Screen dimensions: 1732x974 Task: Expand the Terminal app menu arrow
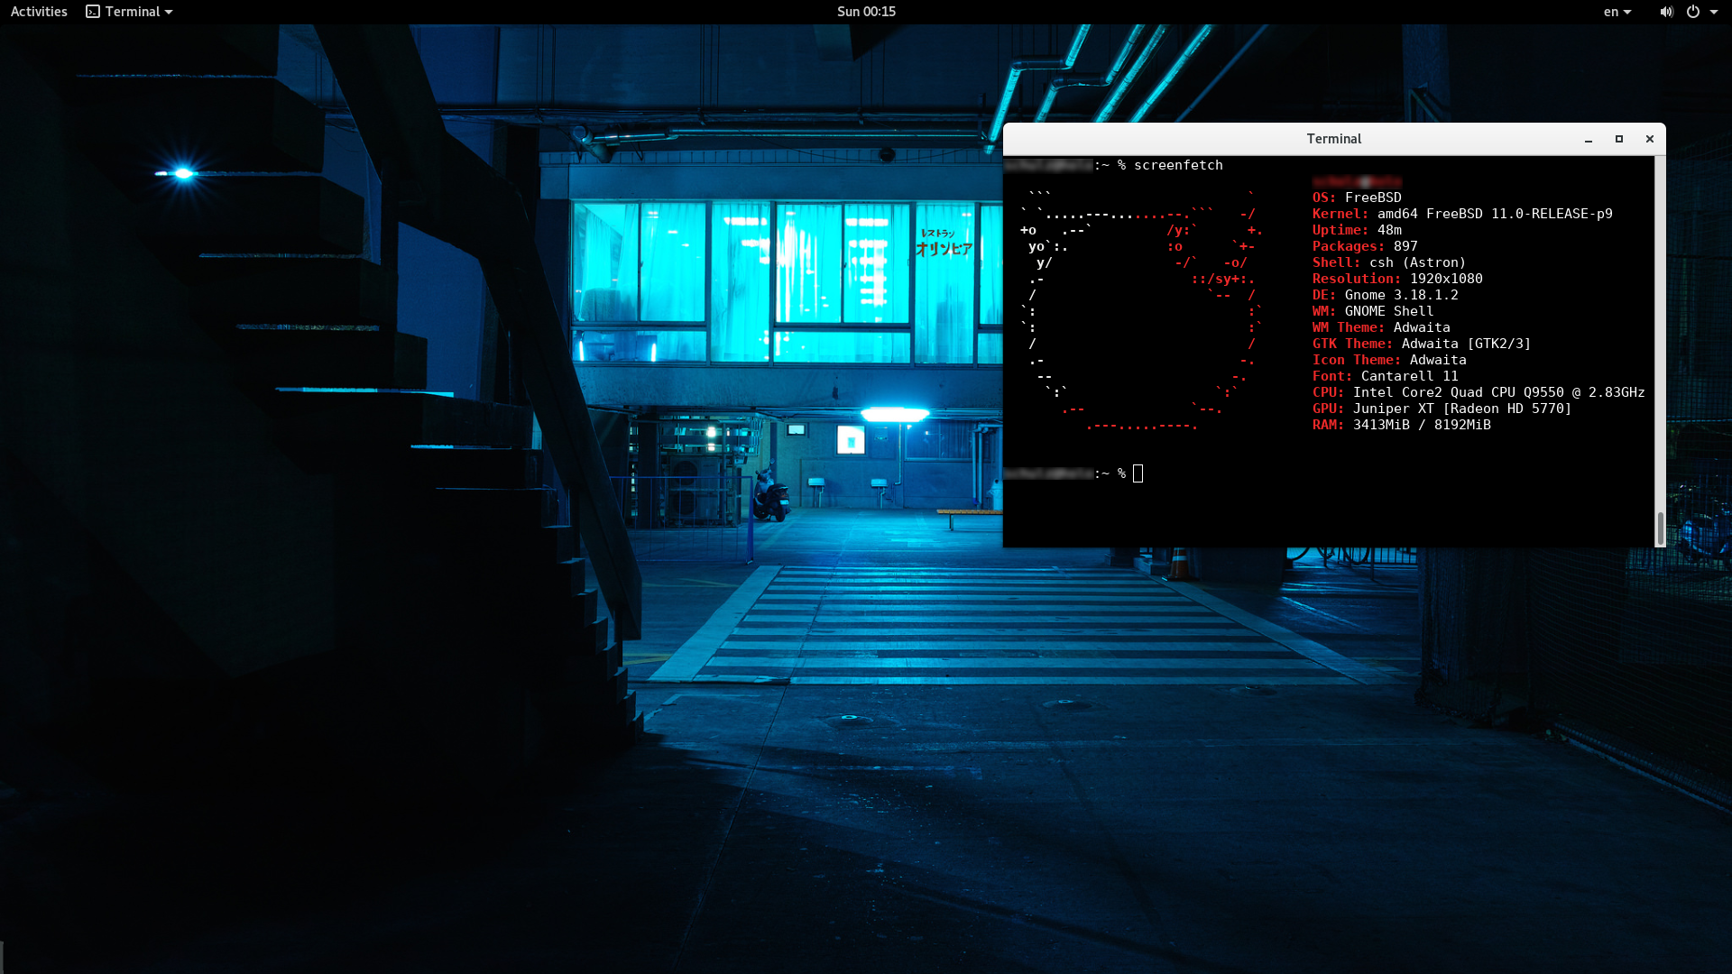click(169, 12)
